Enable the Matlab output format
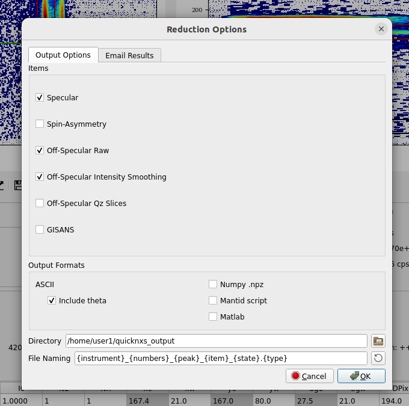This screenshot has width=409, height=406. click(213, 317)
